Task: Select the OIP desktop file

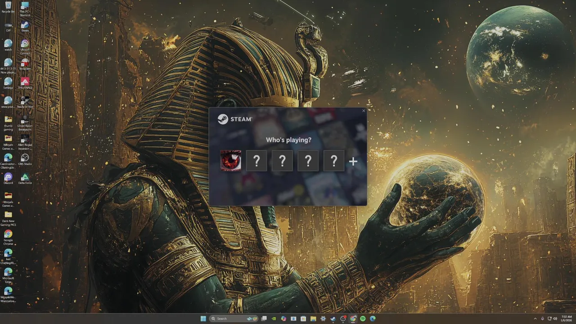Action: (x=8, y=27)
